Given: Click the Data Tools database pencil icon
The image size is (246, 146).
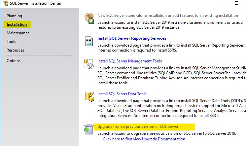Looking at the screenshot, I should 89,96.
